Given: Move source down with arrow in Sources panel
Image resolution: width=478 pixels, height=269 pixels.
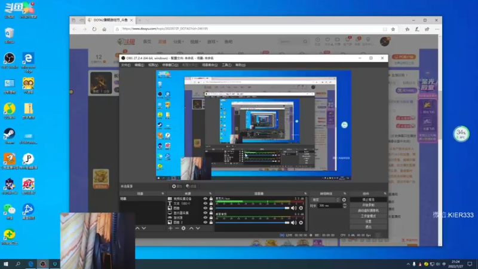Looking at the screenshot, I should click(198, 228).
